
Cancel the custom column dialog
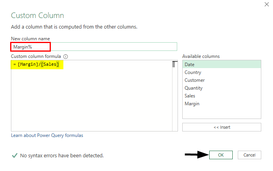249,155
